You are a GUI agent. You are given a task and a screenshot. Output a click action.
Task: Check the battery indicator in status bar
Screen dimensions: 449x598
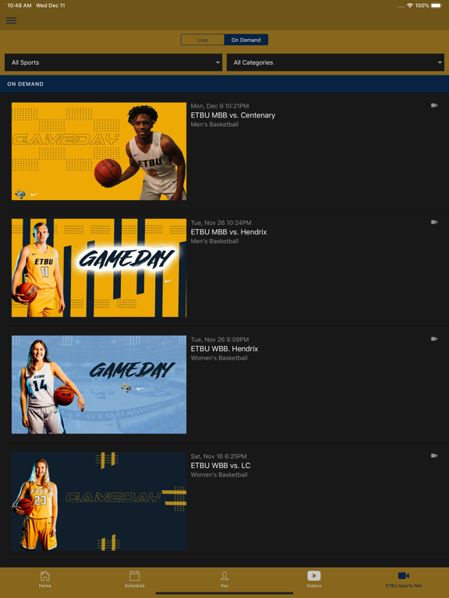coord(437,5)
